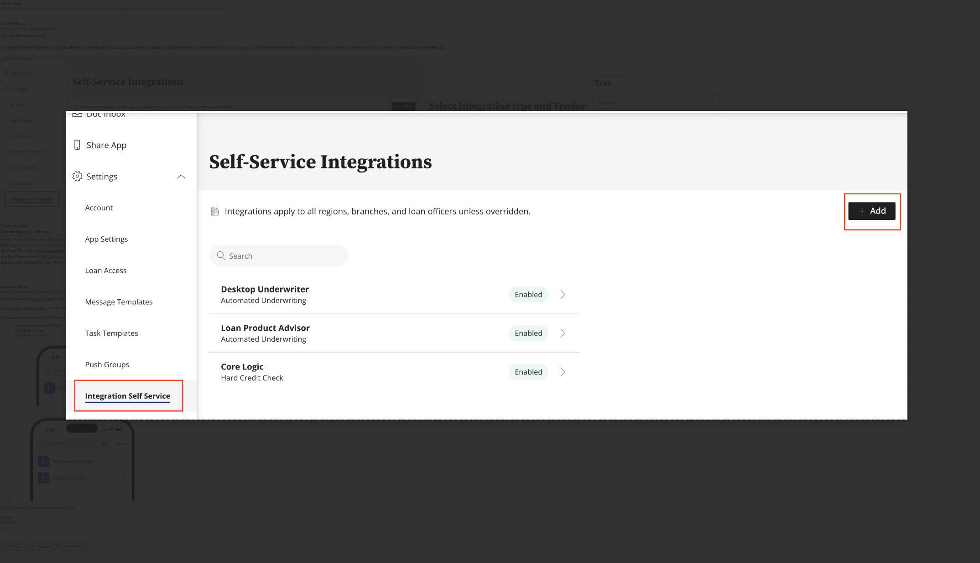Select Message Templates in sidebar

tap(119, 302)
